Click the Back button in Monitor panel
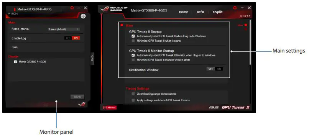Viewport: 309px width, 138px height. [x=77, y=97]
